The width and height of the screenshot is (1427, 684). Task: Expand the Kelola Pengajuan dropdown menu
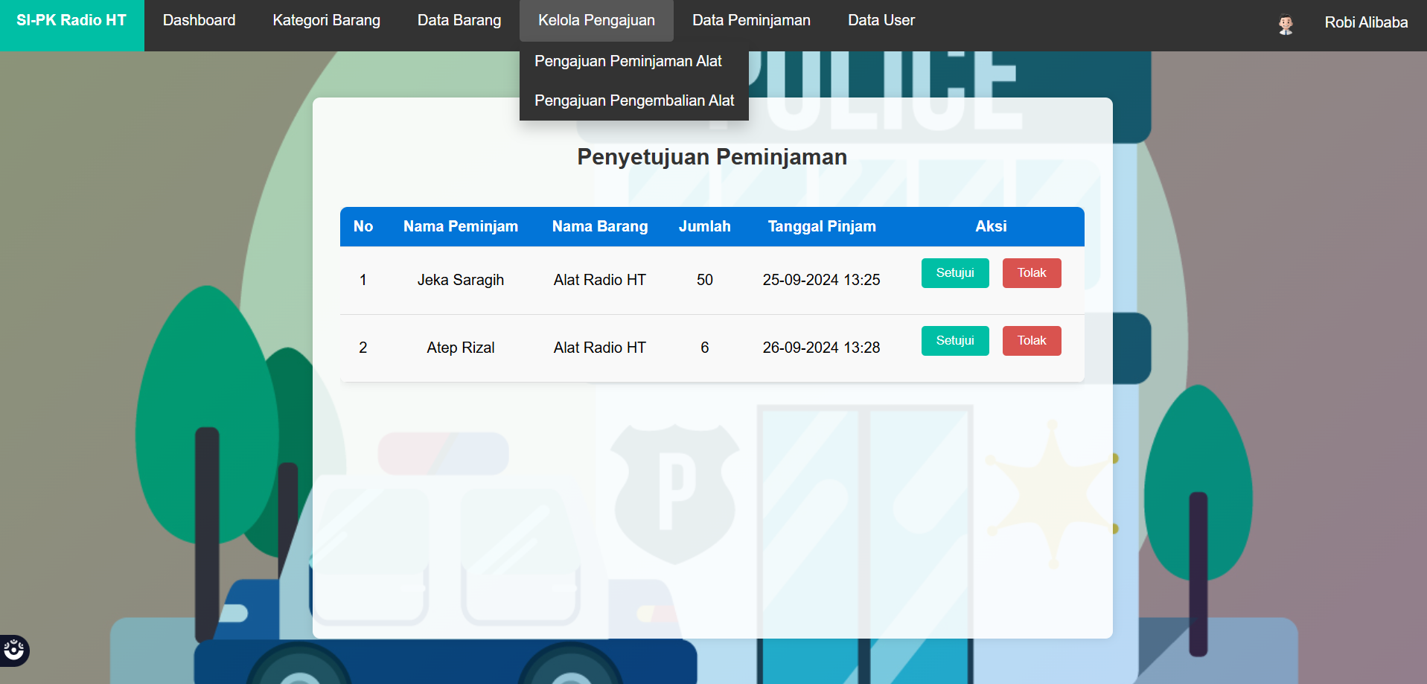596,21
